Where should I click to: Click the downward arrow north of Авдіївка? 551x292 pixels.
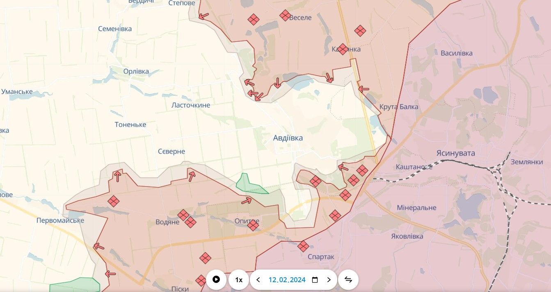[277, 83]
